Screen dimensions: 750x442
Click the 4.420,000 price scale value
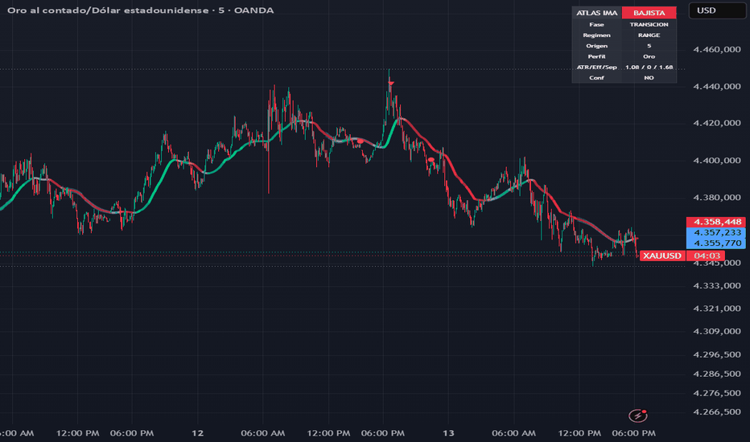point(716,123)
